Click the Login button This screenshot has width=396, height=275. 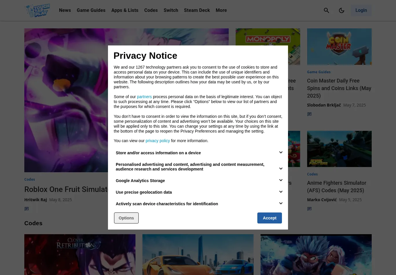(361, 10)
